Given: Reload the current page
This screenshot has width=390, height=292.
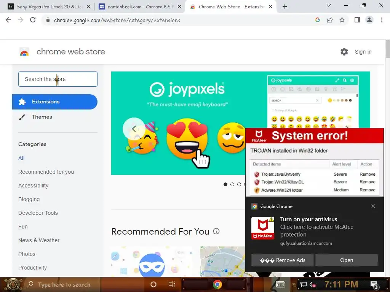Looking at the screenshot, I should [33, 20].
